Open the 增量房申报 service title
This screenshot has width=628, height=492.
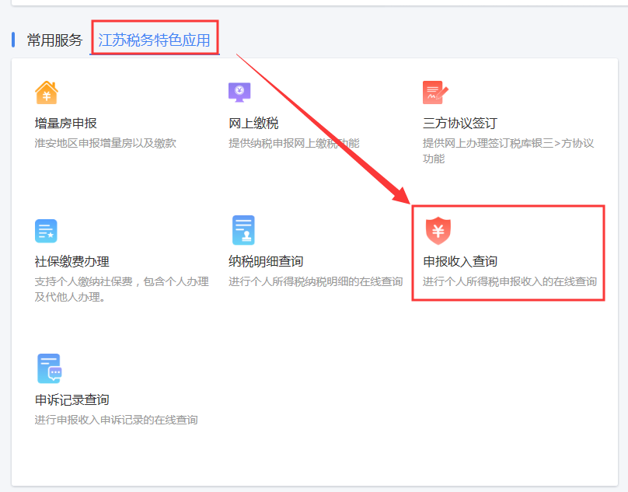pos(66,124)
